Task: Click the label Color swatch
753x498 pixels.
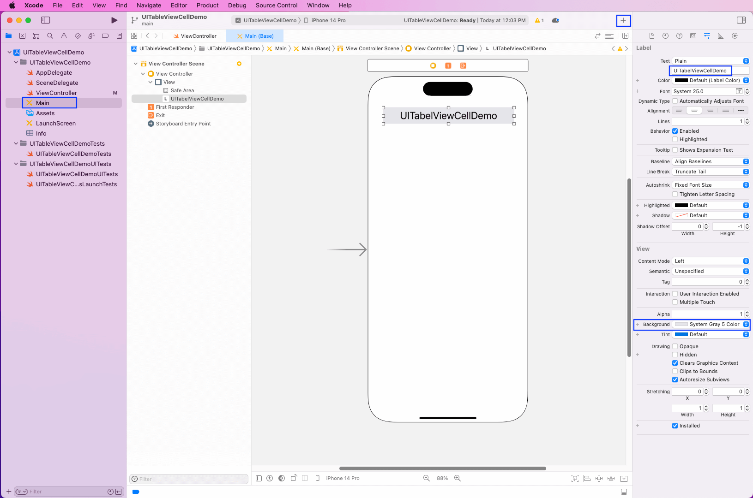Action: (x=682, y=80)
